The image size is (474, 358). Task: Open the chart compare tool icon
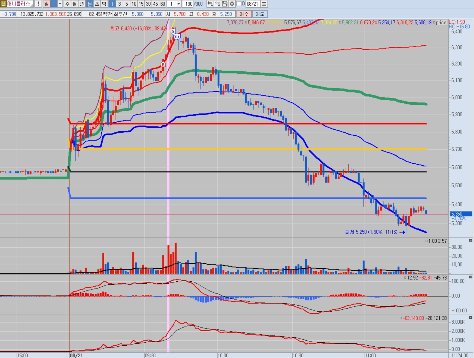(x=210, y=4)
